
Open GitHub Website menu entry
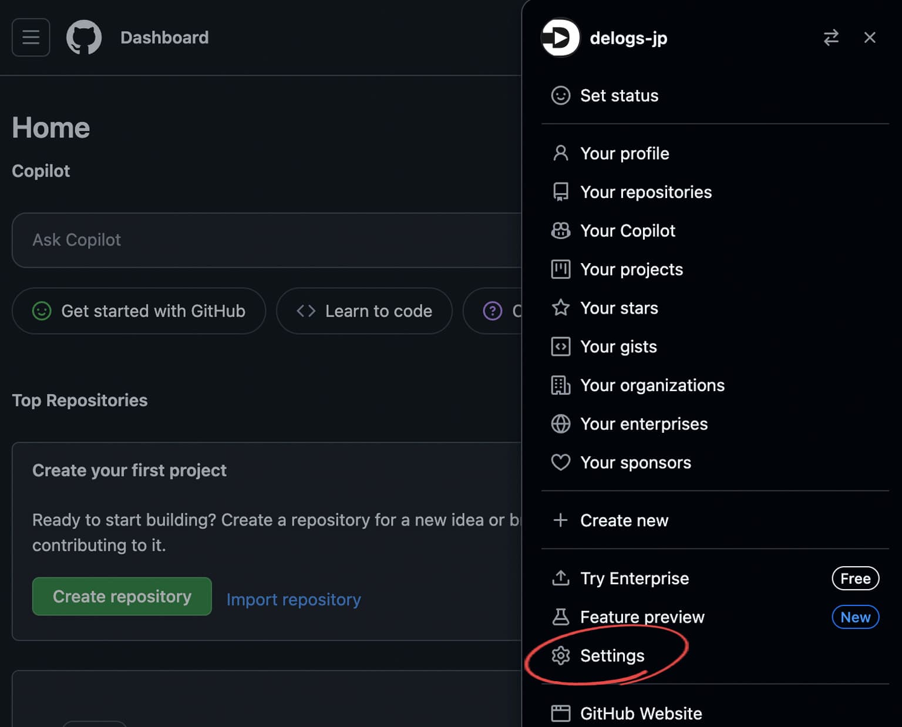click(715, 713)
